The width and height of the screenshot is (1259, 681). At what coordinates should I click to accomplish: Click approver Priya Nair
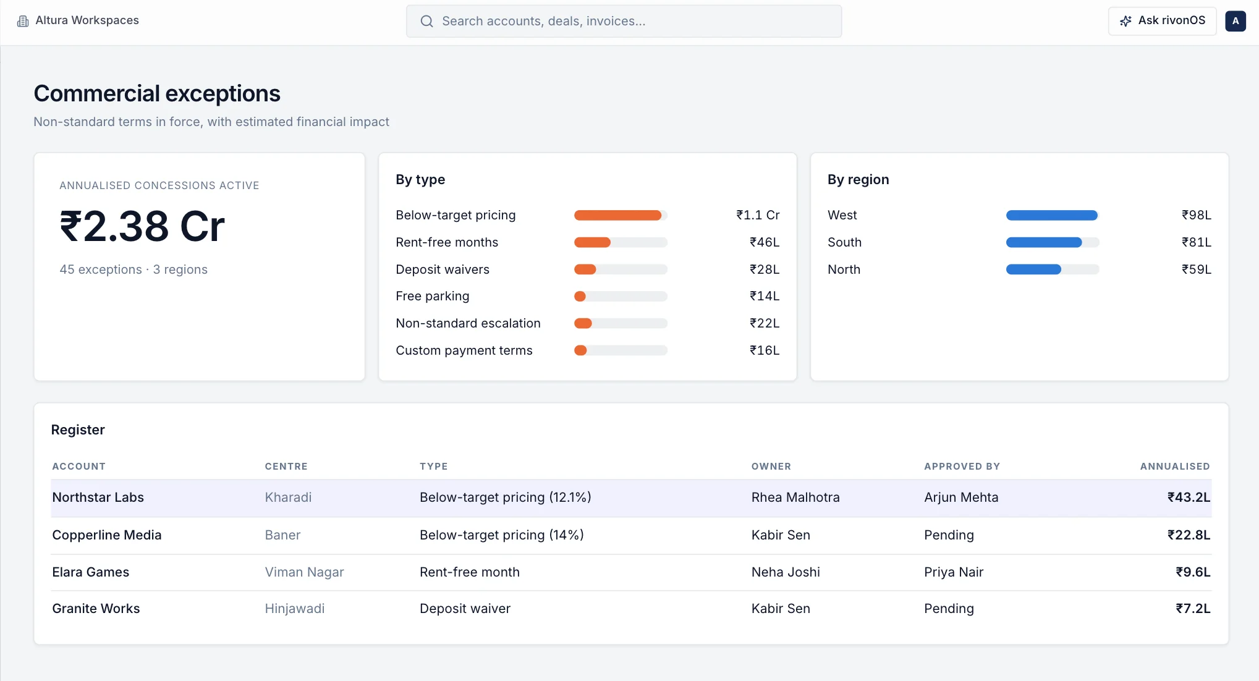(954, 572)
